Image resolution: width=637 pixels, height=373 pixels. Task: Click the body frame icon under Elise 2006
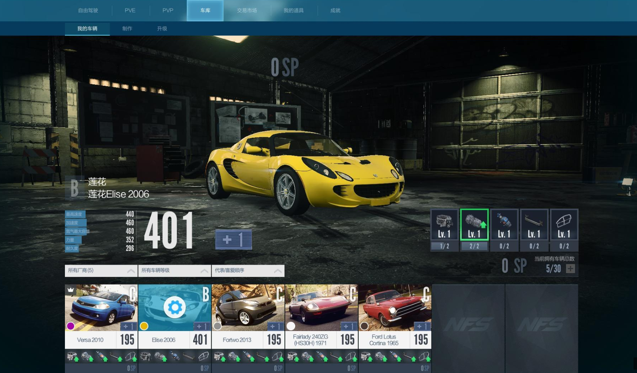tap(204, 357)
